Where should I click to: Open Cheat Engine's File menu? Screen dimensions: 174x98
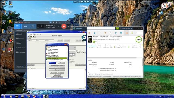[29, 34]
